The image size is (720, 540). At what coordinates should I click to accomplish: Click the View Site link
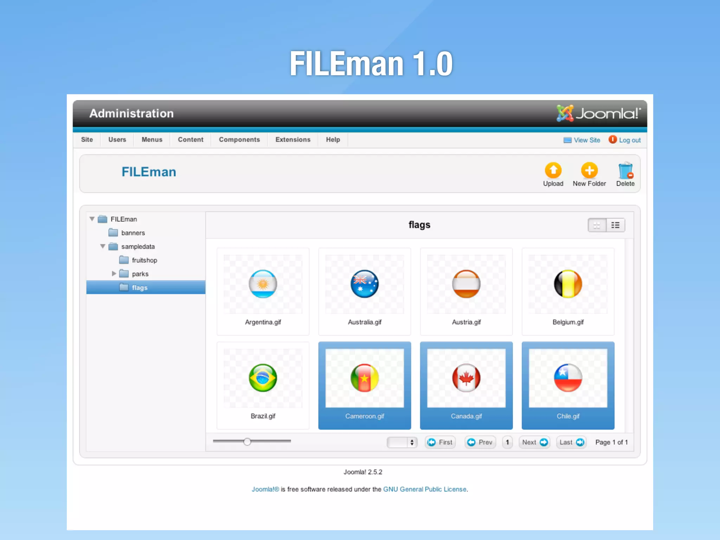tap(587, 140)
